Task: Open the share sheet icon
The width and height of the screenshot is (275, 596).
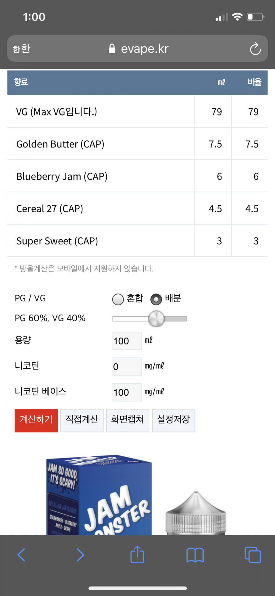Action: (x=137, y=554)
